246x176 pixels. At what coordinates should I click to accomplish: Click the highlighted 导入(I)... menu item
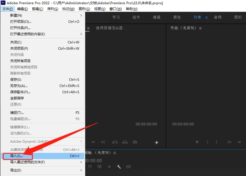coord(43,156)
